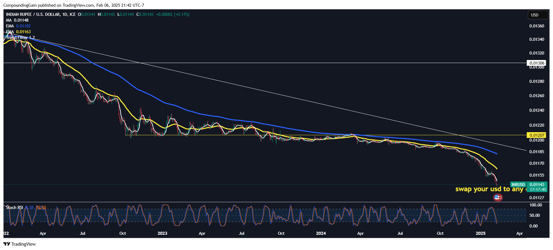Click the CompoundingGain published header text

[74, 5]
